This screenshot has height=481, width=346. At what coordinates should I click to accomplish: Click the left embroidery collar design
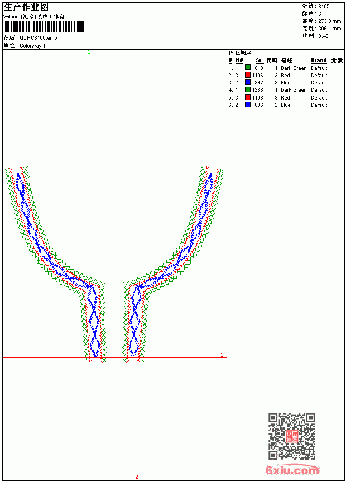click(x=56, y=265)
